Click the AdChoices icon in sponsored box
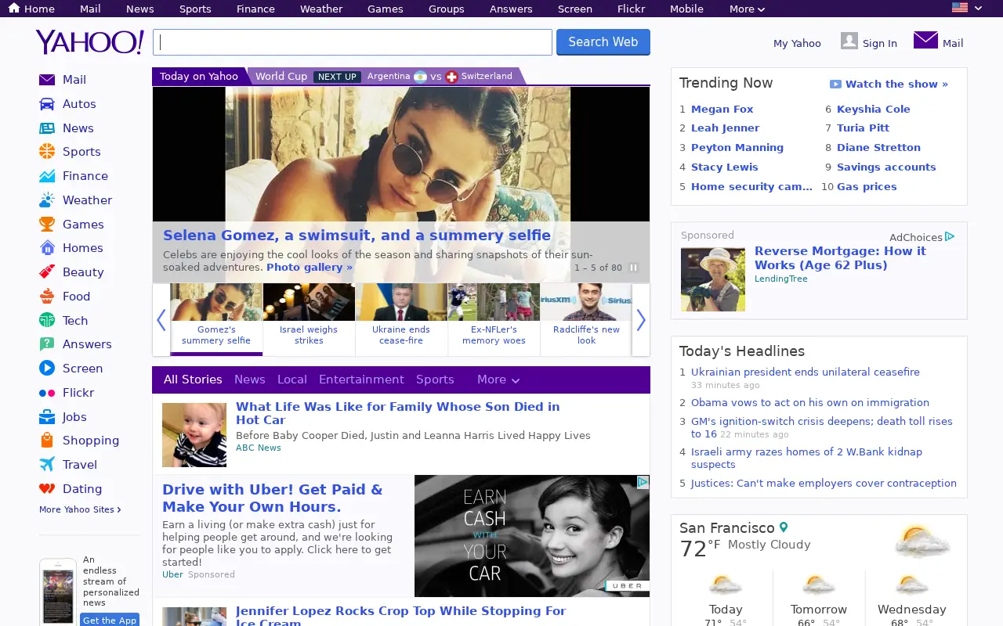Screen dimensions: 1003x626 pyautogui.click(x=950, y=236)
